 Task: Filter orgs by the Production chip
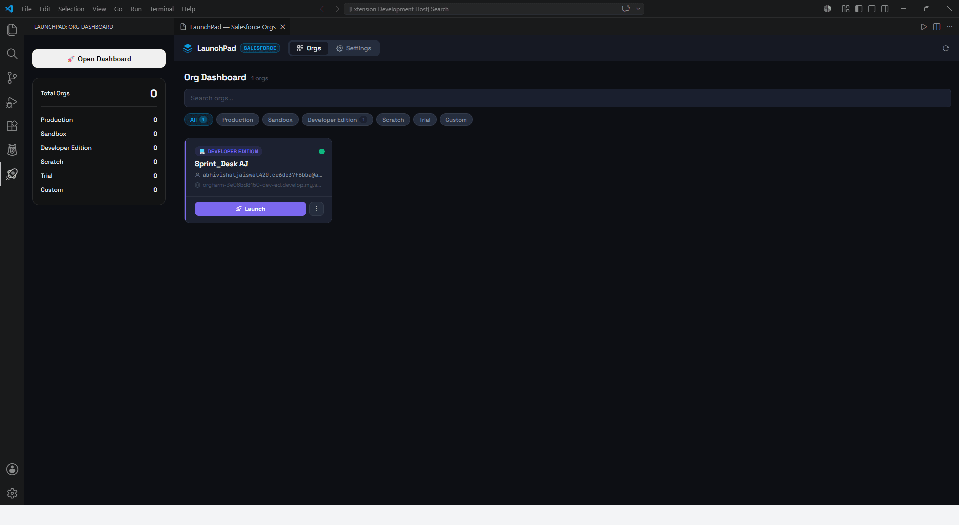(x=238, y=120)
